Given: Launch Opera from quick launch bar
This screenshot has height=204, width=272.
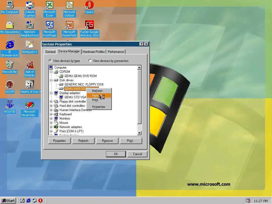Looking at the screenshot, I should pos(40,201).
